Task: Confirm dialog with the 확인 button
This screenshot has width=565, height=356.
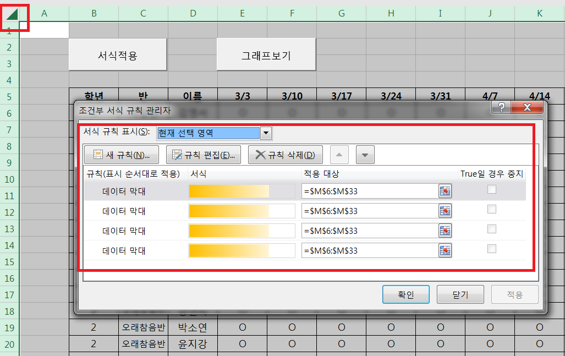Action: click(405, 294)
